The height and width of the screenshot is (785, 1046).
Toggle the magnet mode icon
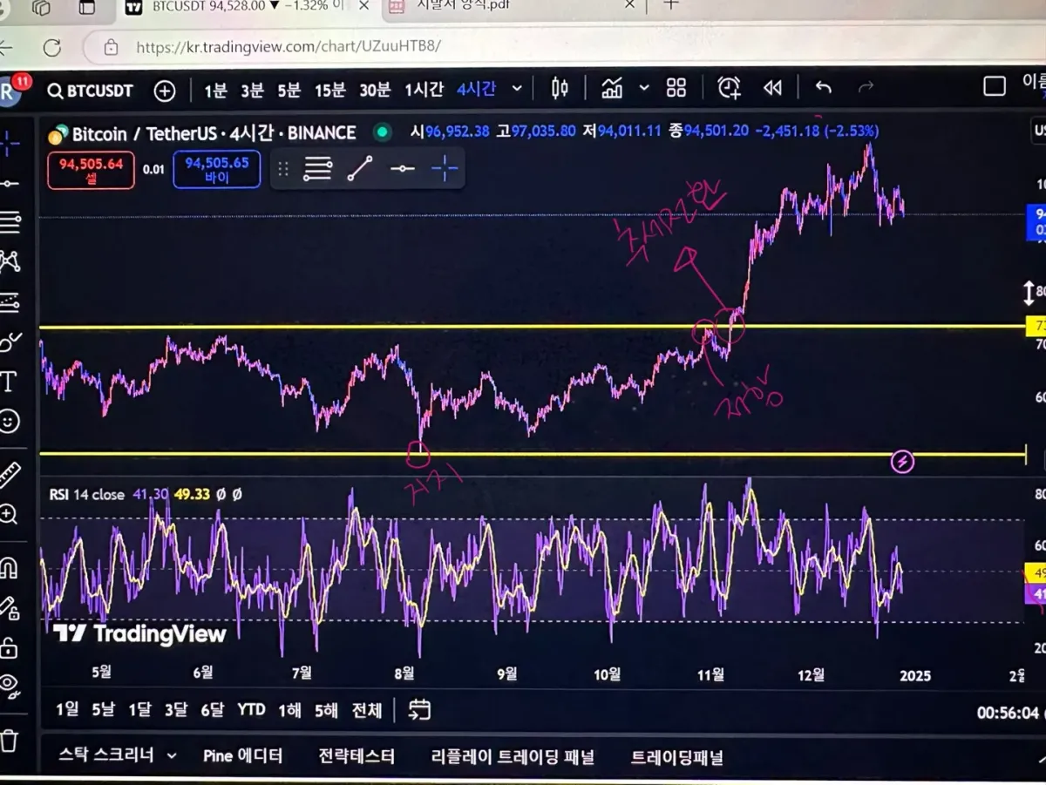pos(9,568)
